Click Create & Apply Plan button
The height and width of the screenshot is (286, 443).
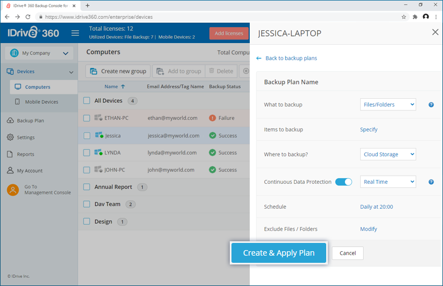(279, 253)
